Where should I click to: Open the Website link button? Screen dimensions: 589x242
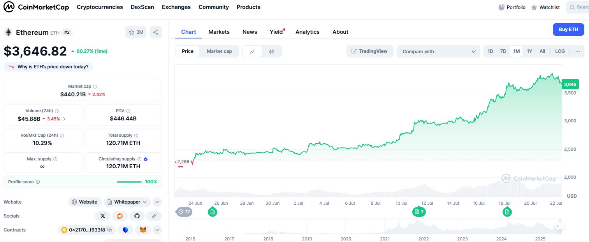[x=85, y=202]
